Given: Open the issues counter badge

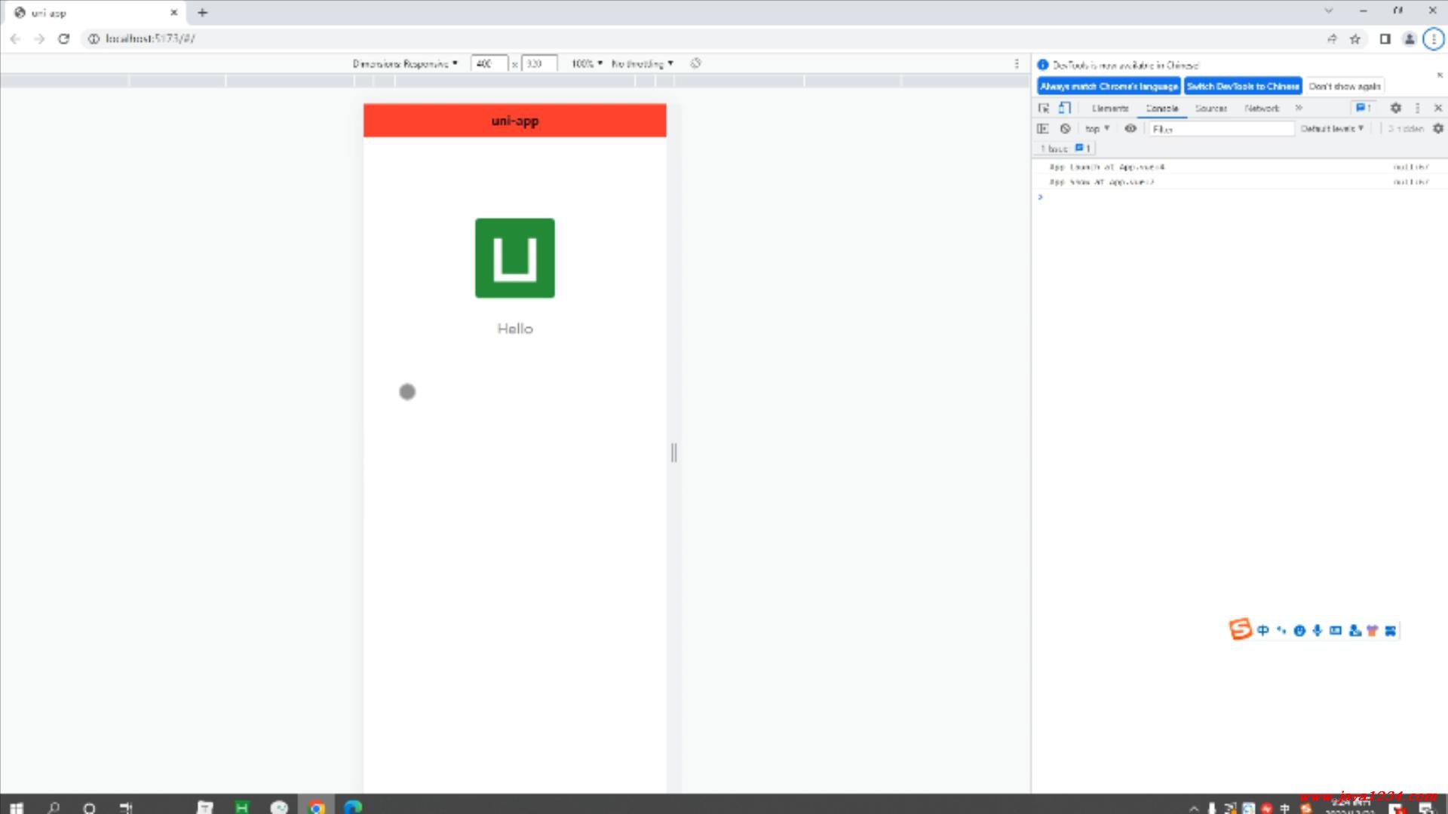Looking at the screenshot, I should click(1364, 108).
